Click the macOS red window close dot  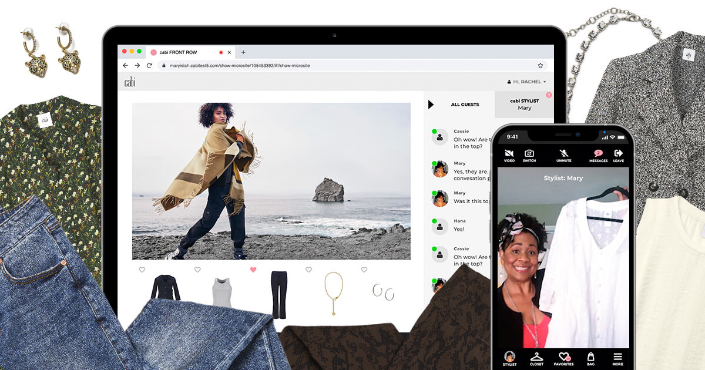click(125, 52)
